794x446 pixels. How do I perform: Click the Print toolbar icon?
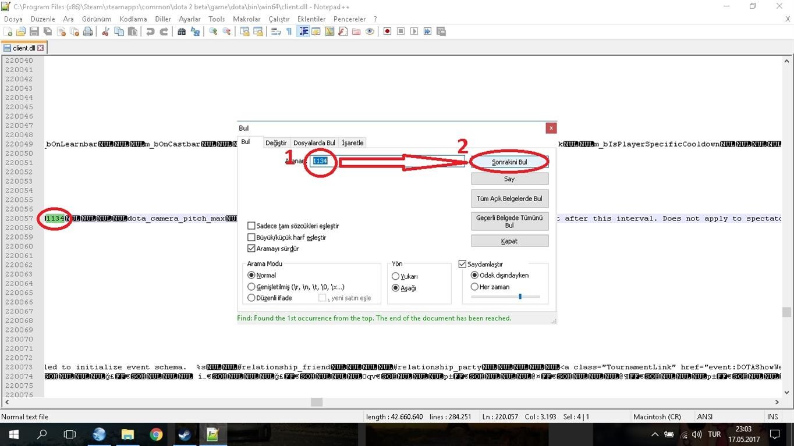pos(88,31)
